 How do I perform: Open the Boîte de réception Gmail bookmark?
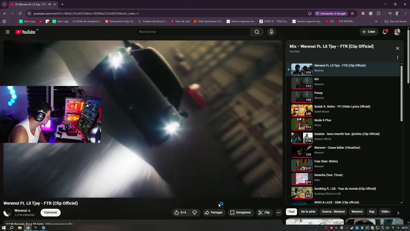point(86,21)
